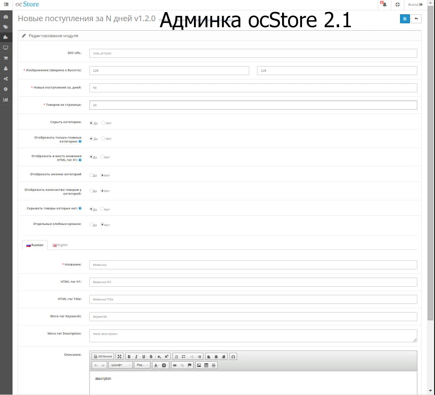Select 'Да' for Отдельные хлебные крошки
Screen dimensions: 435x395
pyautogui.click(x=91, y=224)
